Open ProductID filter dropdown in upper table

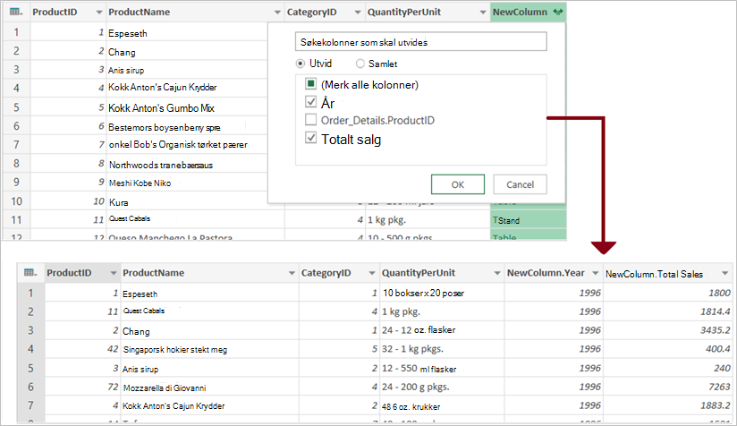[x=98, y=13]
